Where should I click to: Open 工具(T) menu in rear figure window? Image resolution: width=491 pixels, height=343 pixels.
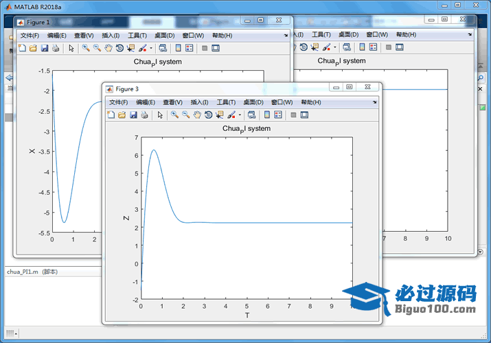321,34
